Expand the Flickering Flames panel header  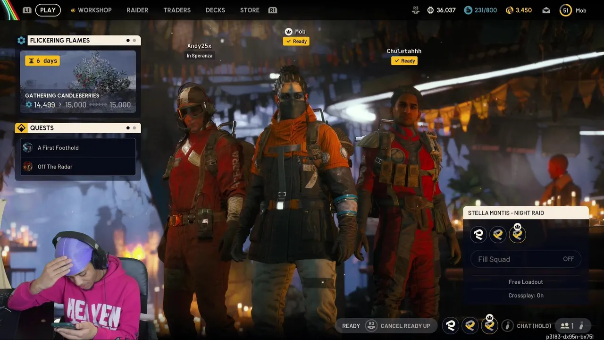click(x=84, y=41)
